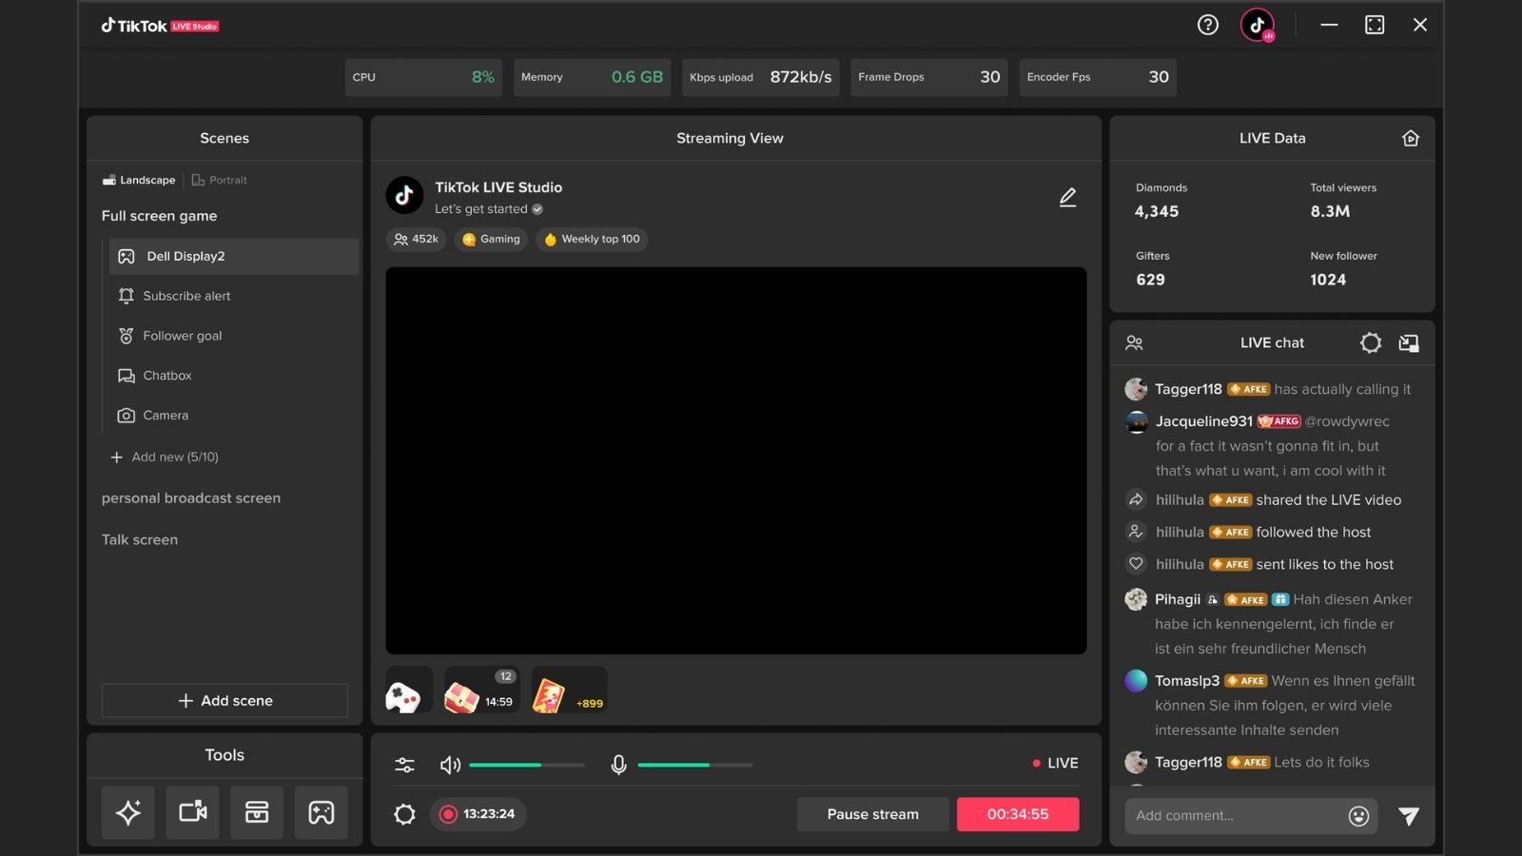
Task: Open Jacqueline931's chat username
Action: 1204,421
